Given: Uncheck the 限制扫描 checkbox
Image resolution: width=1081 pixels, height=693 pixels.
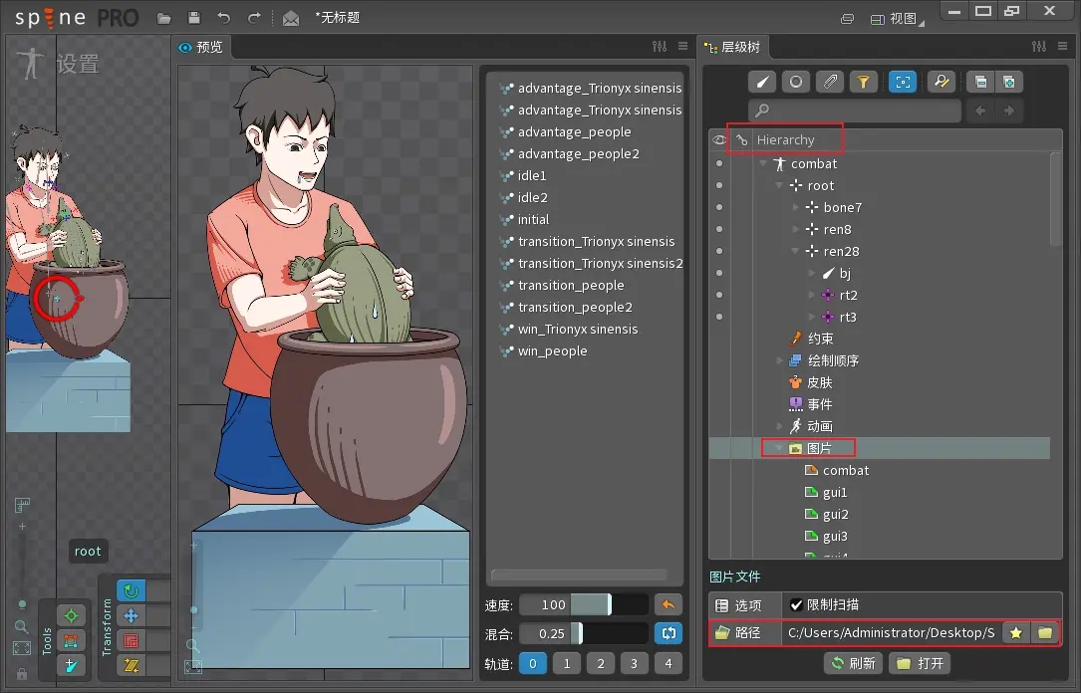Looking at the screenshot, I should [x=796, y=604].
